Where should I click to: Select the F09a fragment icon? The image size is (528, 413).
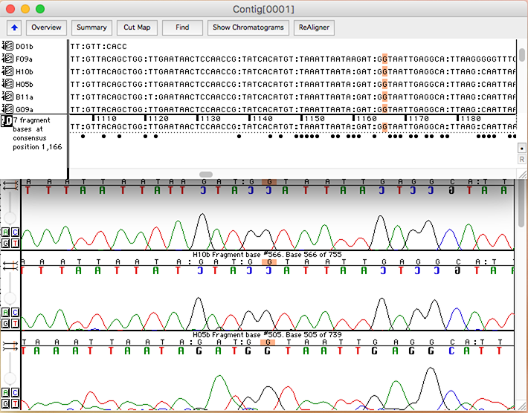pos(7,59)
